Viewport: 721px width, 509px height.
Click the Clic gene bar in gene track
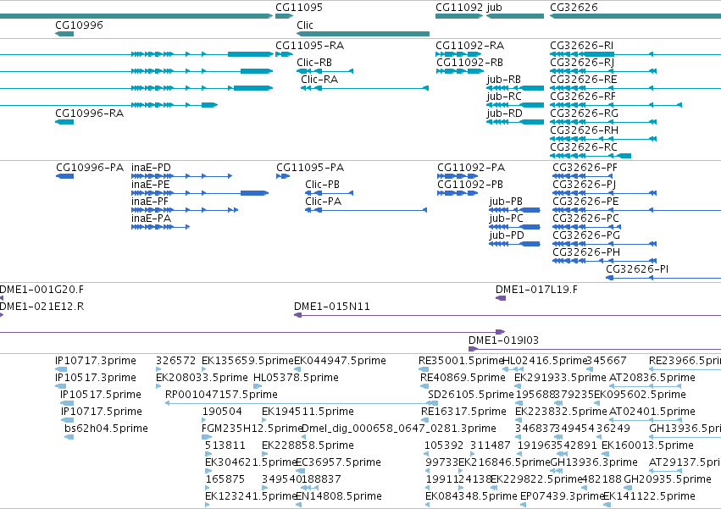click(363, 34)
